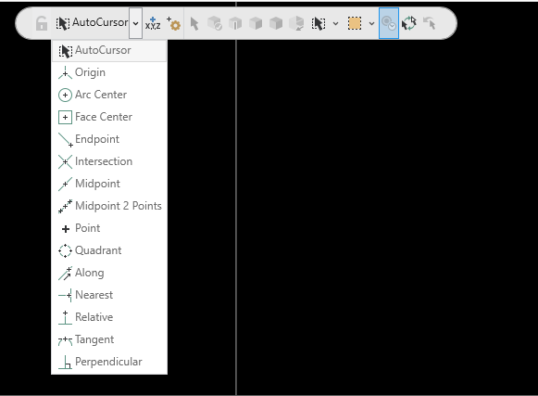The width and height of the screenshot is (538, 396).
Task: Open AutoCursor settings gear icon
Action: coord(174,23)
